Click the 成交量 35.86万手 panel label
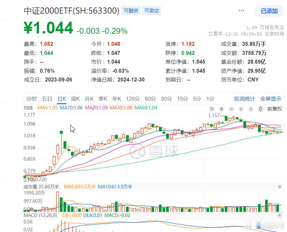This screenshot has width=287, height=232. tap(41, 187)
